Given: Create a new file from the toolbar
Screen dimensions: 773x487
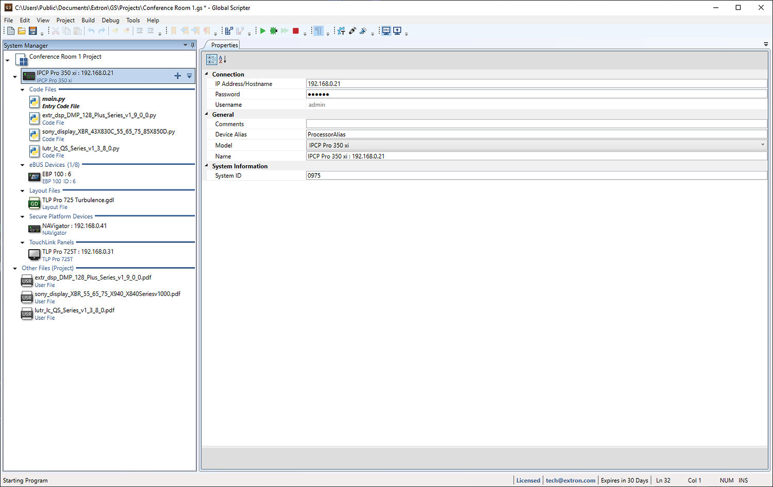Looking at the screenshot, I should pyautogui.click(x=10, y=31).
